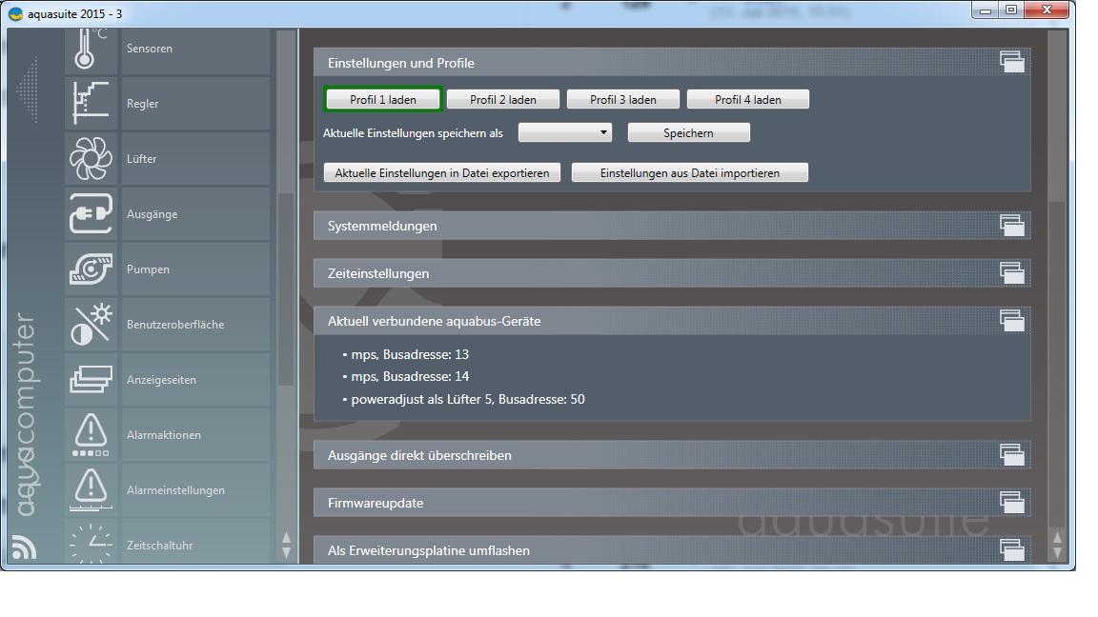Click the window icon on aquabus-Geräte header
The width and height of the screenshot is (1098, 617).
point(1012,320)
